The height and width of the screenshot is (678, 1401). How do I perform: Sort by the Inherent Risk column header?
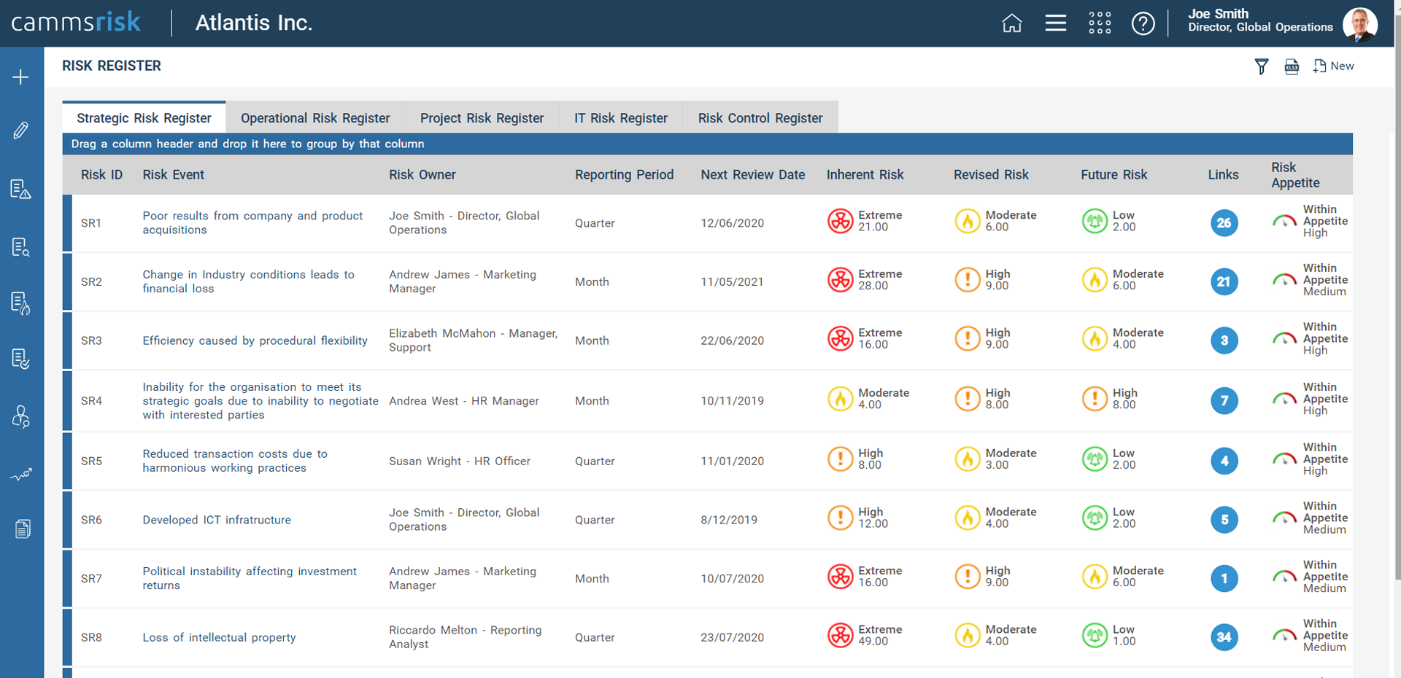865,175
